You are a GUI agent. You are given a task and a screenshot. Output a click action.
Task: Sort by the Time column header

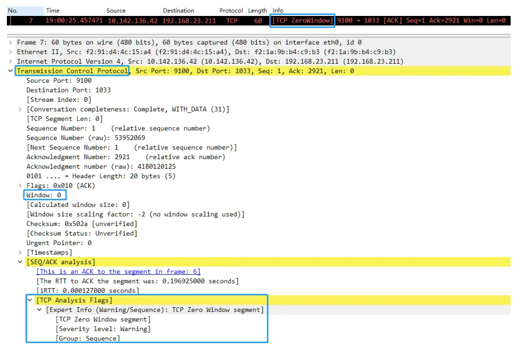point(74,11)
